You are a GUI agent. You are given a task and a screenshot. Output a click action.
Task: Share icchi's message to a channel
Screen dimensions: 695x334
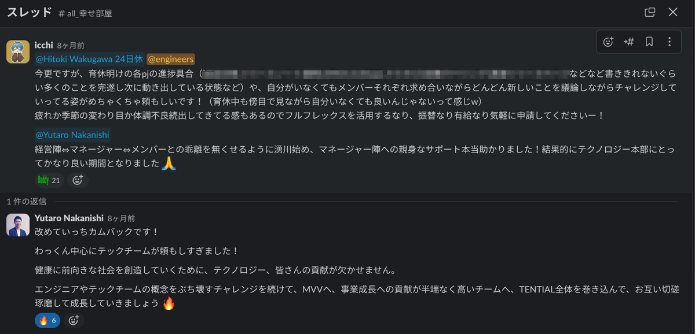(628, 42)
